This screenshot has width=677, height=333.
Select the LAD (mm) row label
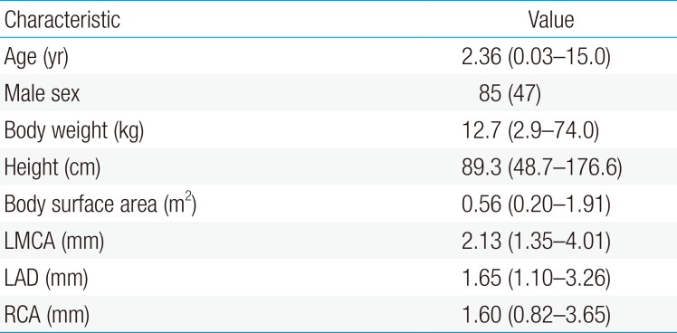click(46, 279)
